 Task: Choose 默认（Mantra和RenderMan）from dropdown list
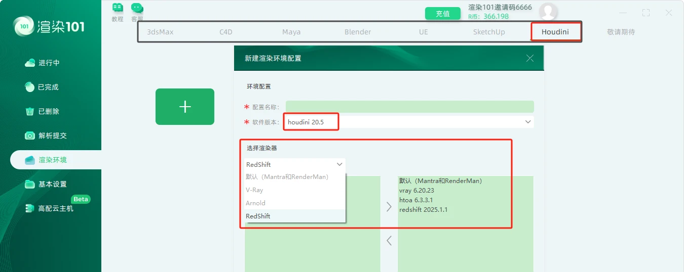point(295,177)
